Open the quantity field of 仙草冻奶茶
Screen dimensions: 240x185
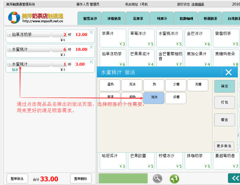[x=59, y=35]
